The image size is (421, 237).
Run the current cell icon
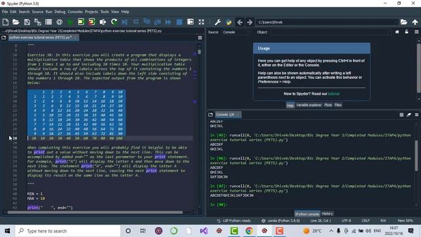click(81, 22)
